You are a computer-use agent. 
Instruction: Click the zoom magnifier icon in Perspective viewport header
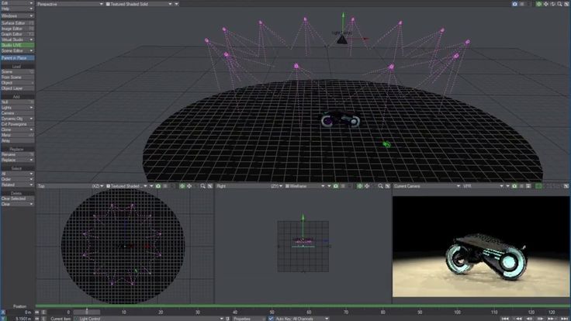pyautogui.click(x=559, y=4)
